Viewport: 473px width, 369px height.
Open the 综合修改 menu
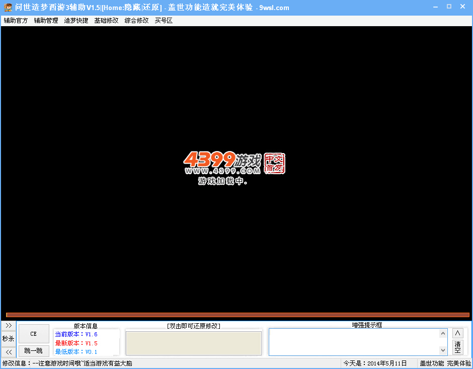pos(136,21)
